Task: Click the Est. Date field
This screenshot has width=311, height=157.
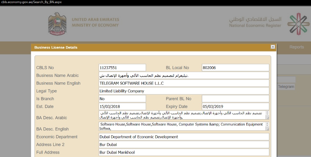Action: coord(122,107)
